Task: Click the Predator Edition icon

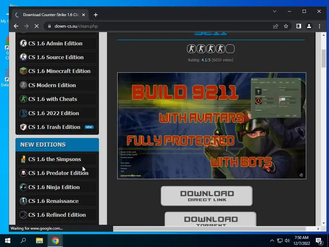Action: click(23, 173)
